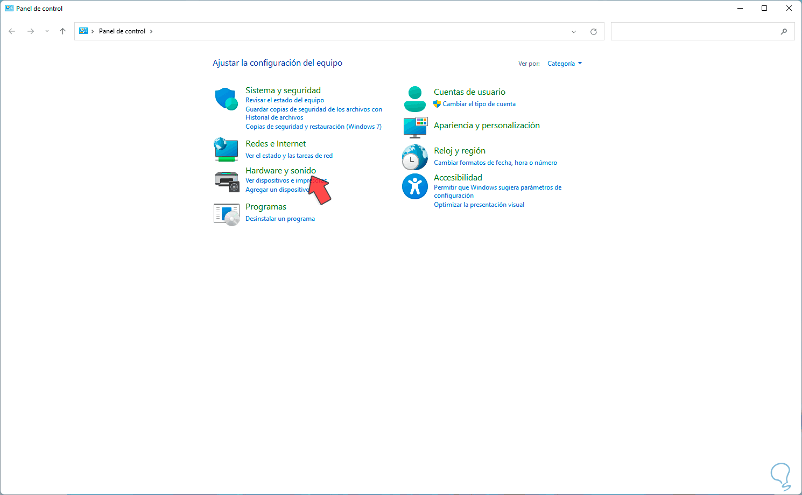
Task: Click the Control Panel icon in address bar
Action: click(83, 31)
